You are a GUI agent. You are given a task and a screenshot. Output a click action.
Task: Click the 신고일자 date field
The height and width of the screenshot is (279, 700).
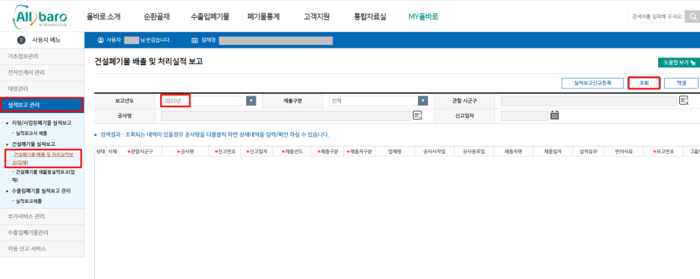pyautogui.click(x=524, y=116)
